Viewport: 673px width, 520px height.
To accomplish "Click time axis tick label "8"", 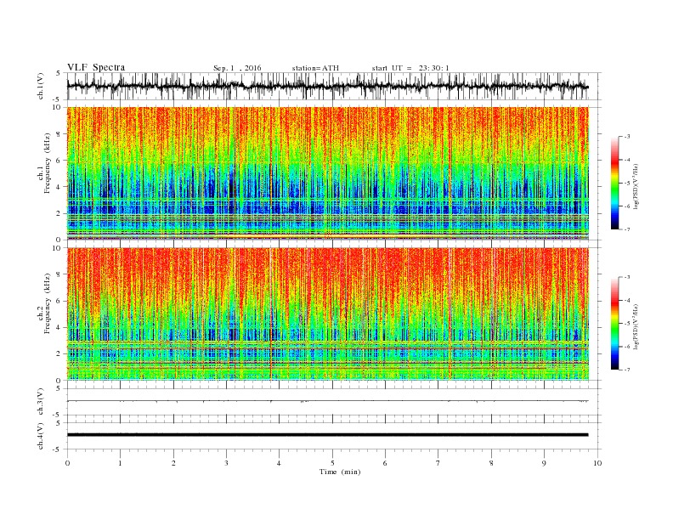I will point(491,463).
